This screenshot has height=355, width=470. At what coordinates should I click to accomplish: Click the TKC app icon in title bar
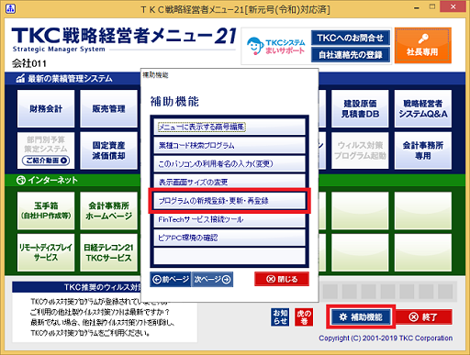(x=10, y=8)
